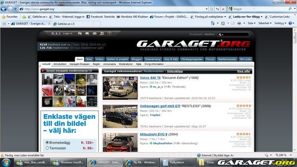Select the Video navigation tab

click(99, 59)
